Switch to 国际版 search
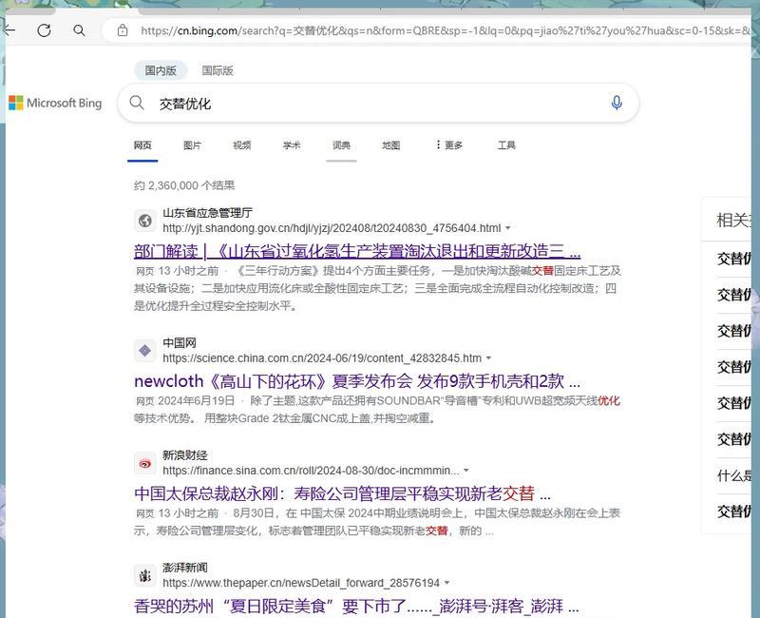The width and height of the screenshot is (760, 618). click(218, 70)
